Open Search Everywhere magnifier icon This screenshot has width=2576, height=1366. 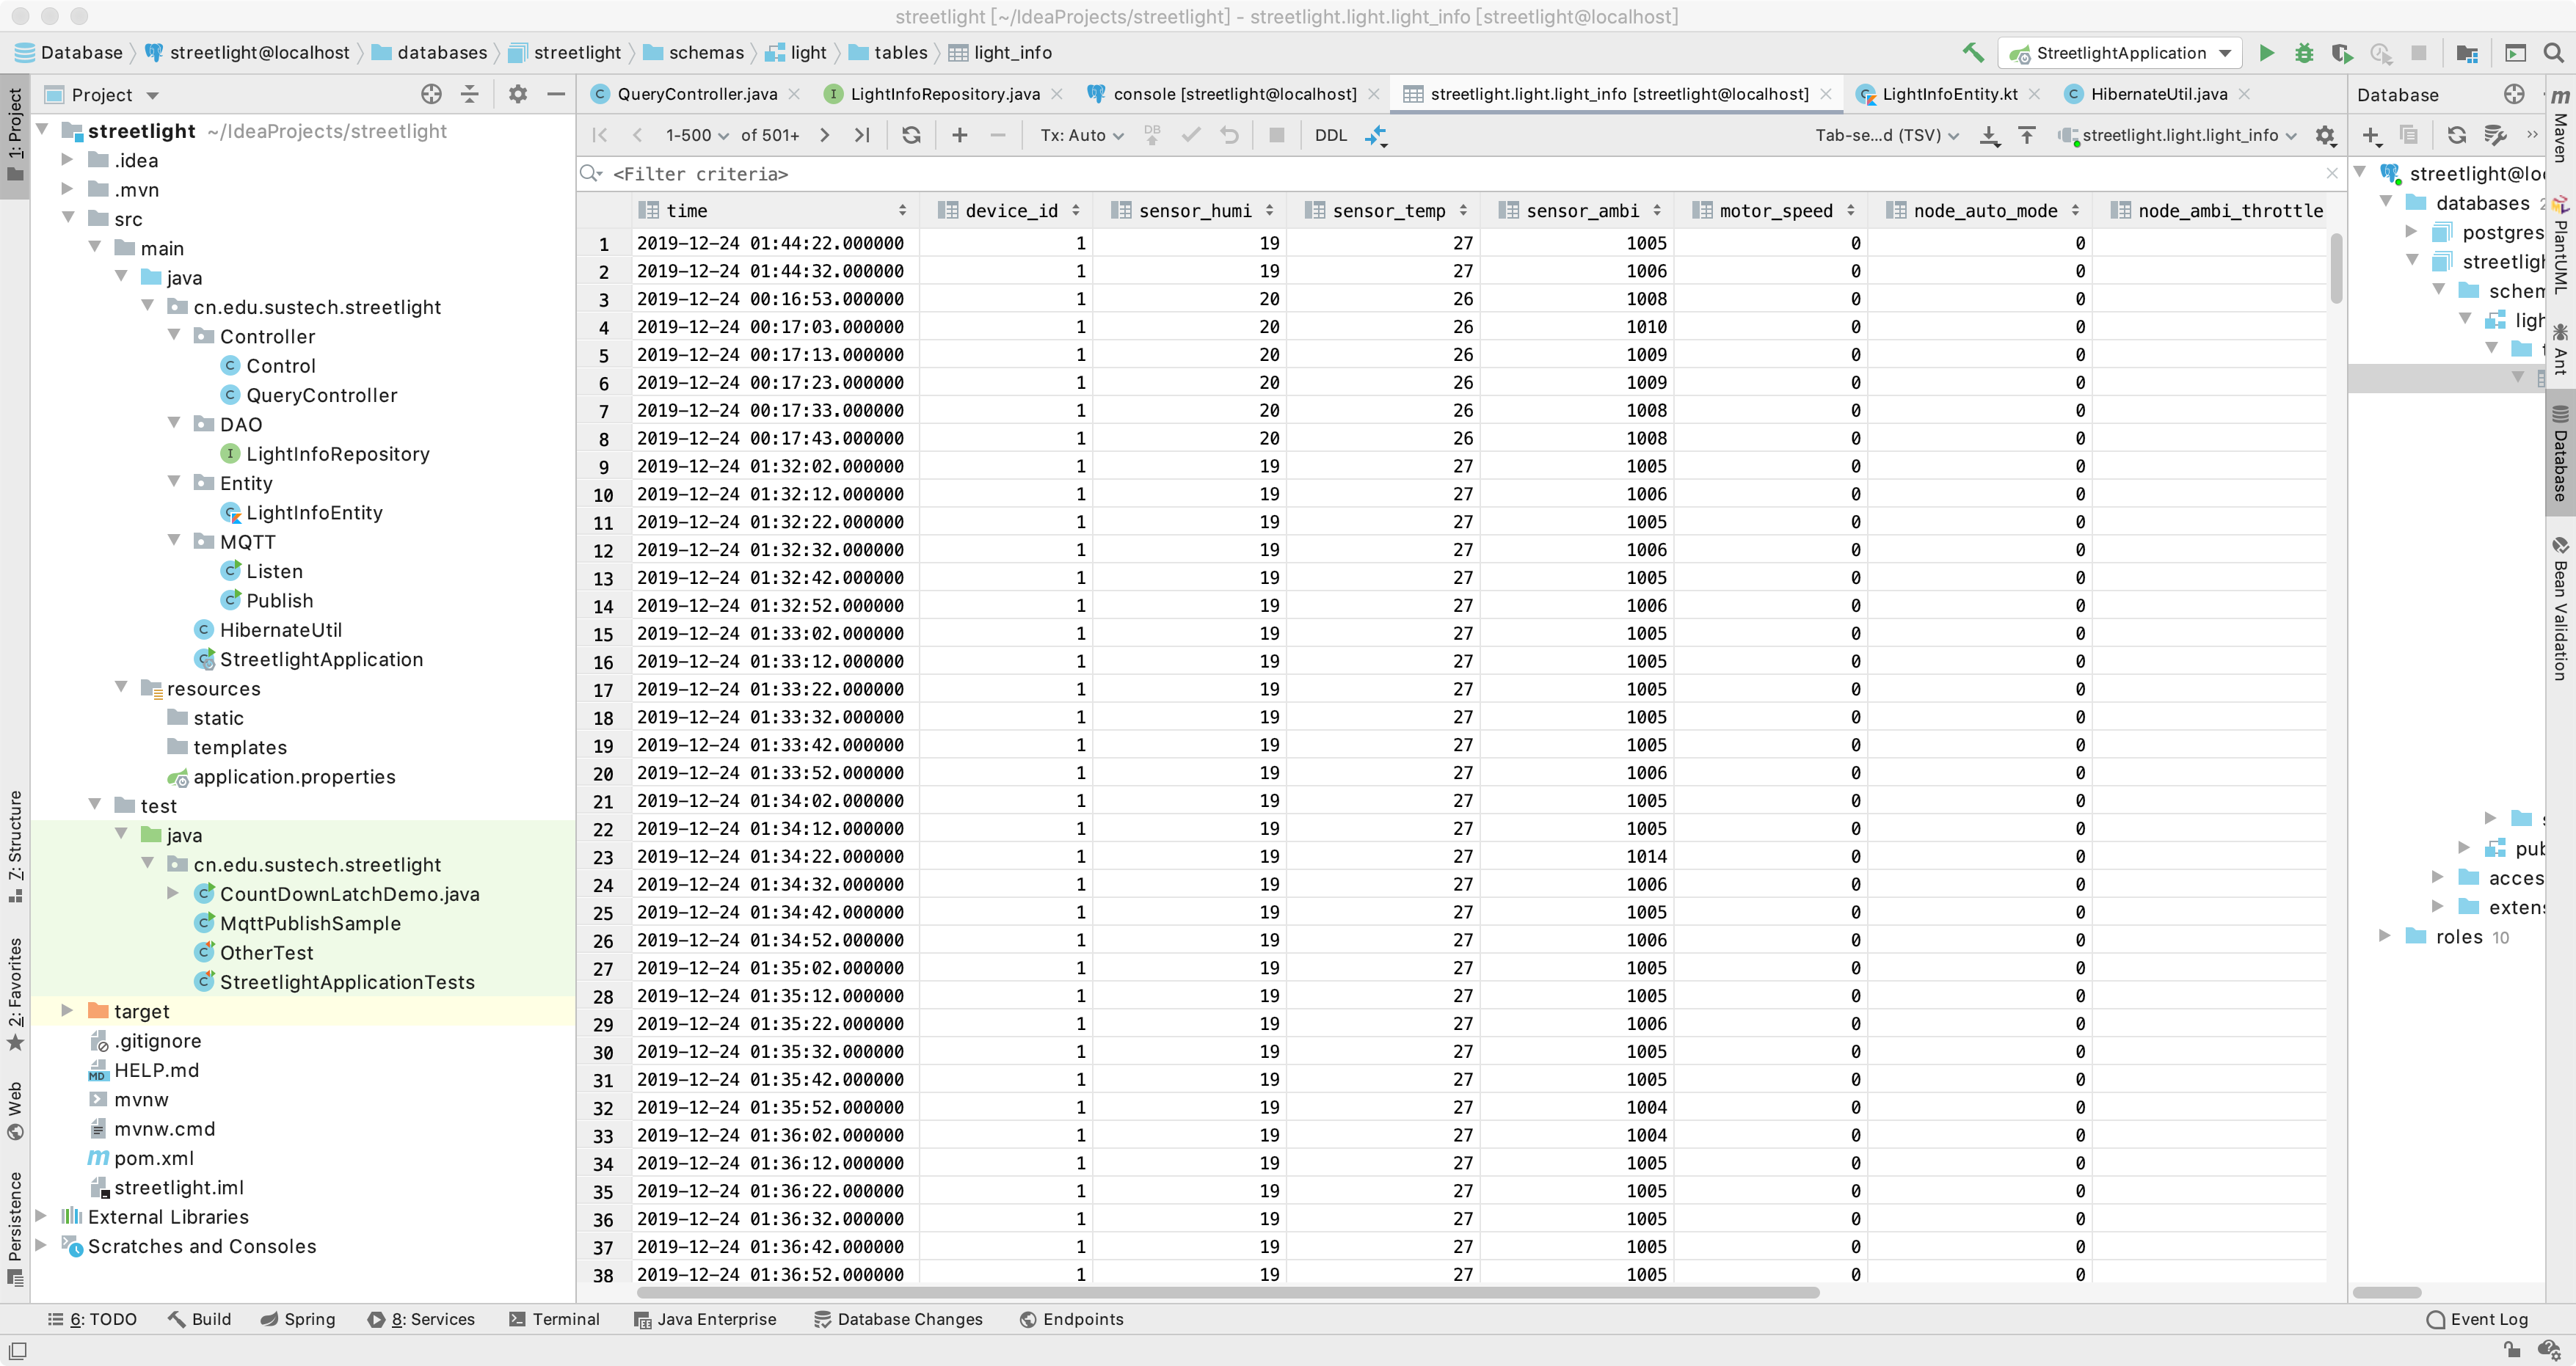(x=2553, y=53)
